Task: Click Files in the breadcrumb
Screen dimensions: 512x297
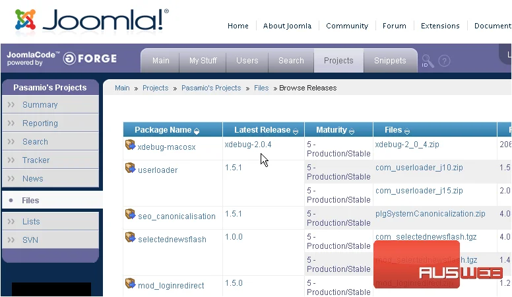Action: pos(261,88)
